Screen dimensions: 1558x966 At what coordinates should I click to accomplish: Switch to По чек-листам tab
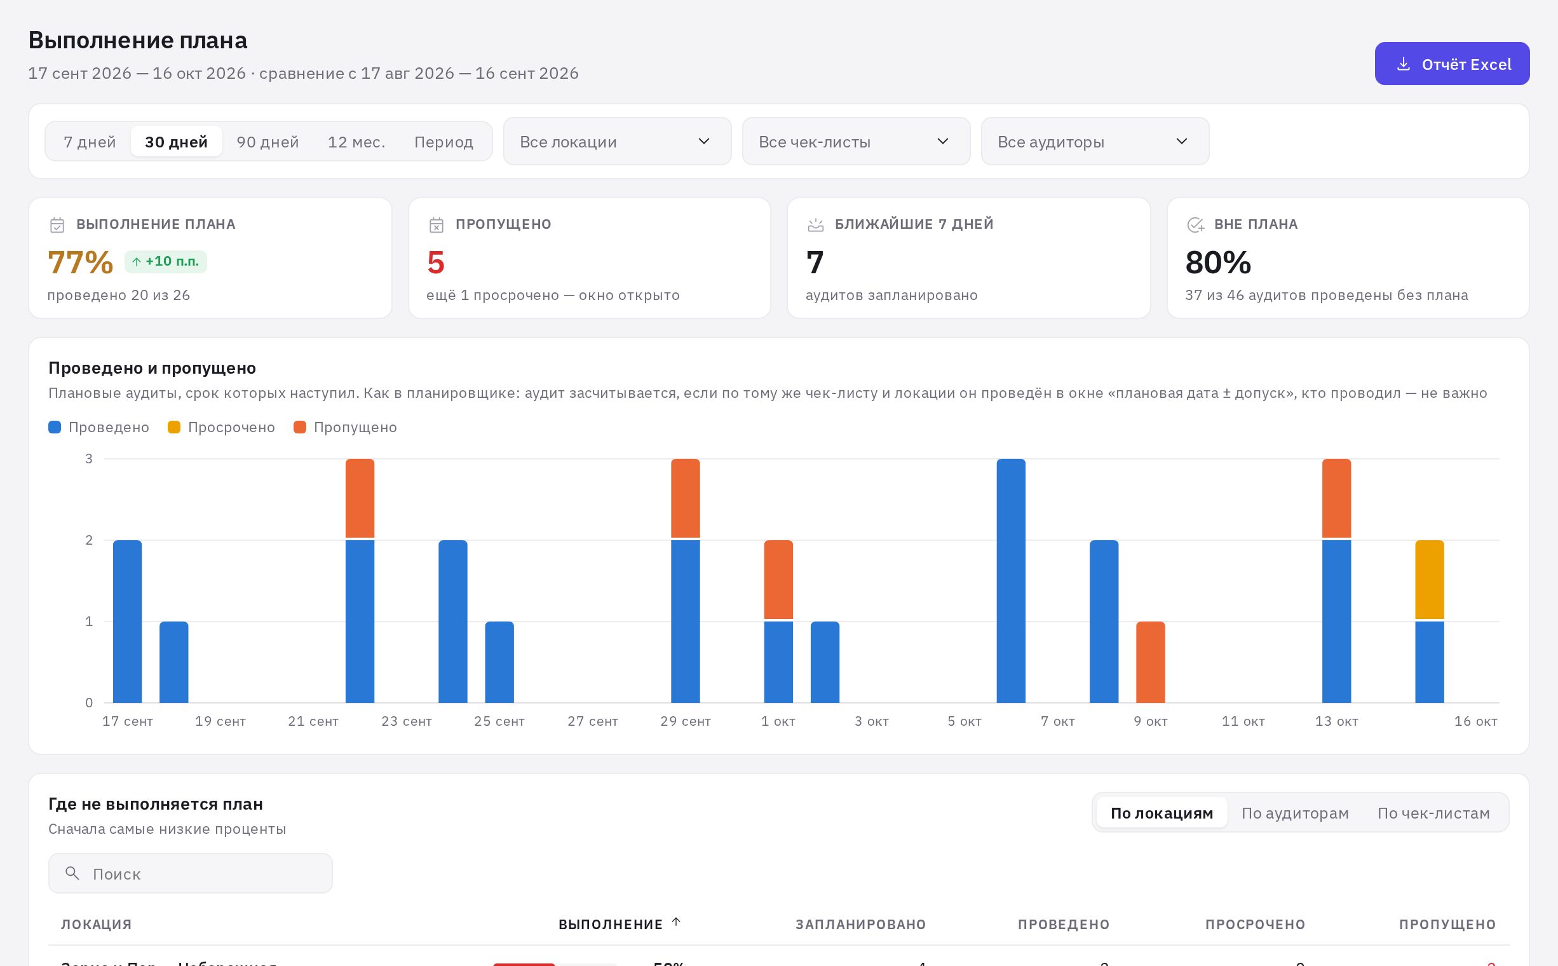point(1433,813)
